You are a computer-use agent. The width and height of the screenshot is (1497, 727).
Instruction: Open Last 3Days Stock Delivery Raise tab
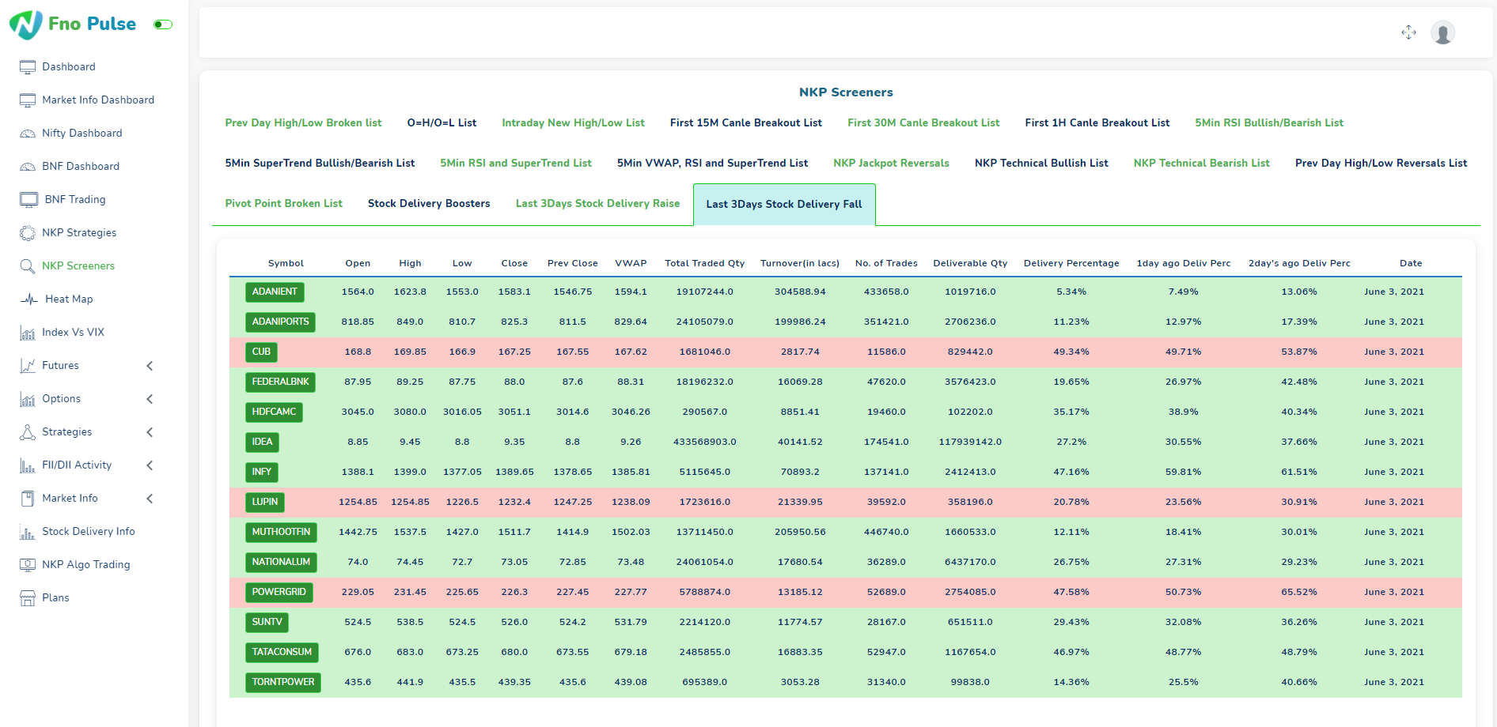tap(597, 204)
